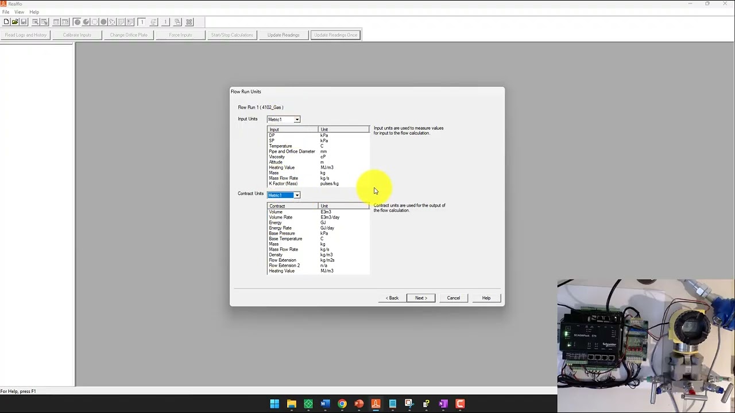
Task: Select the Pipe and Orifice Diameter row
Action: (318, 151)
